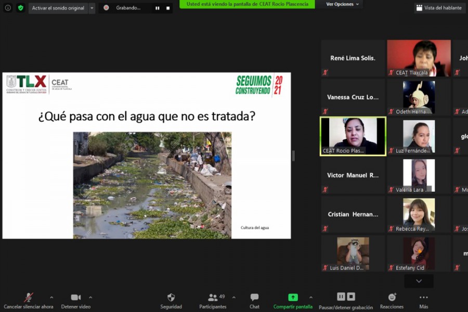This screenshot has width=468, height=312.
Task: Click muted mic icon on Cristian Hernan tile
Action: (x=326, y=229)
